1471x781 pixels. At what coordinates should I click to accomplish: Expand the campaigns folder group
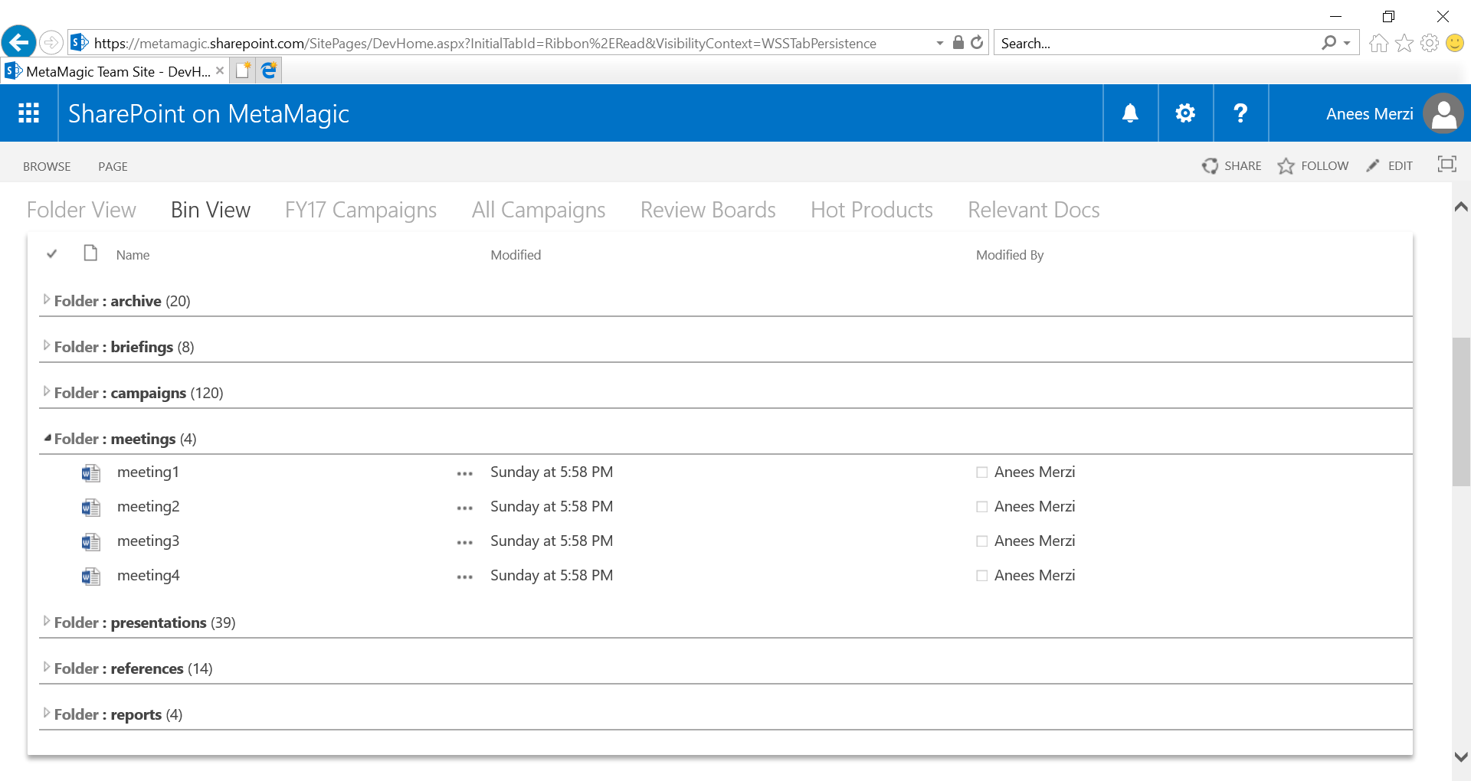tap(47, 391)
